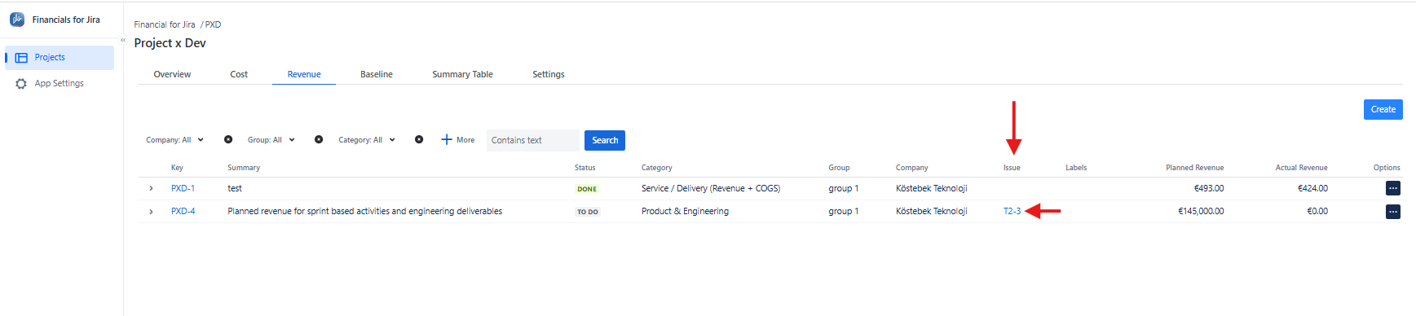The width and height of the screenshot is (1416, 316).
Task: Open the Category: All filter dropdown
Action: click(x=366, y=140)
